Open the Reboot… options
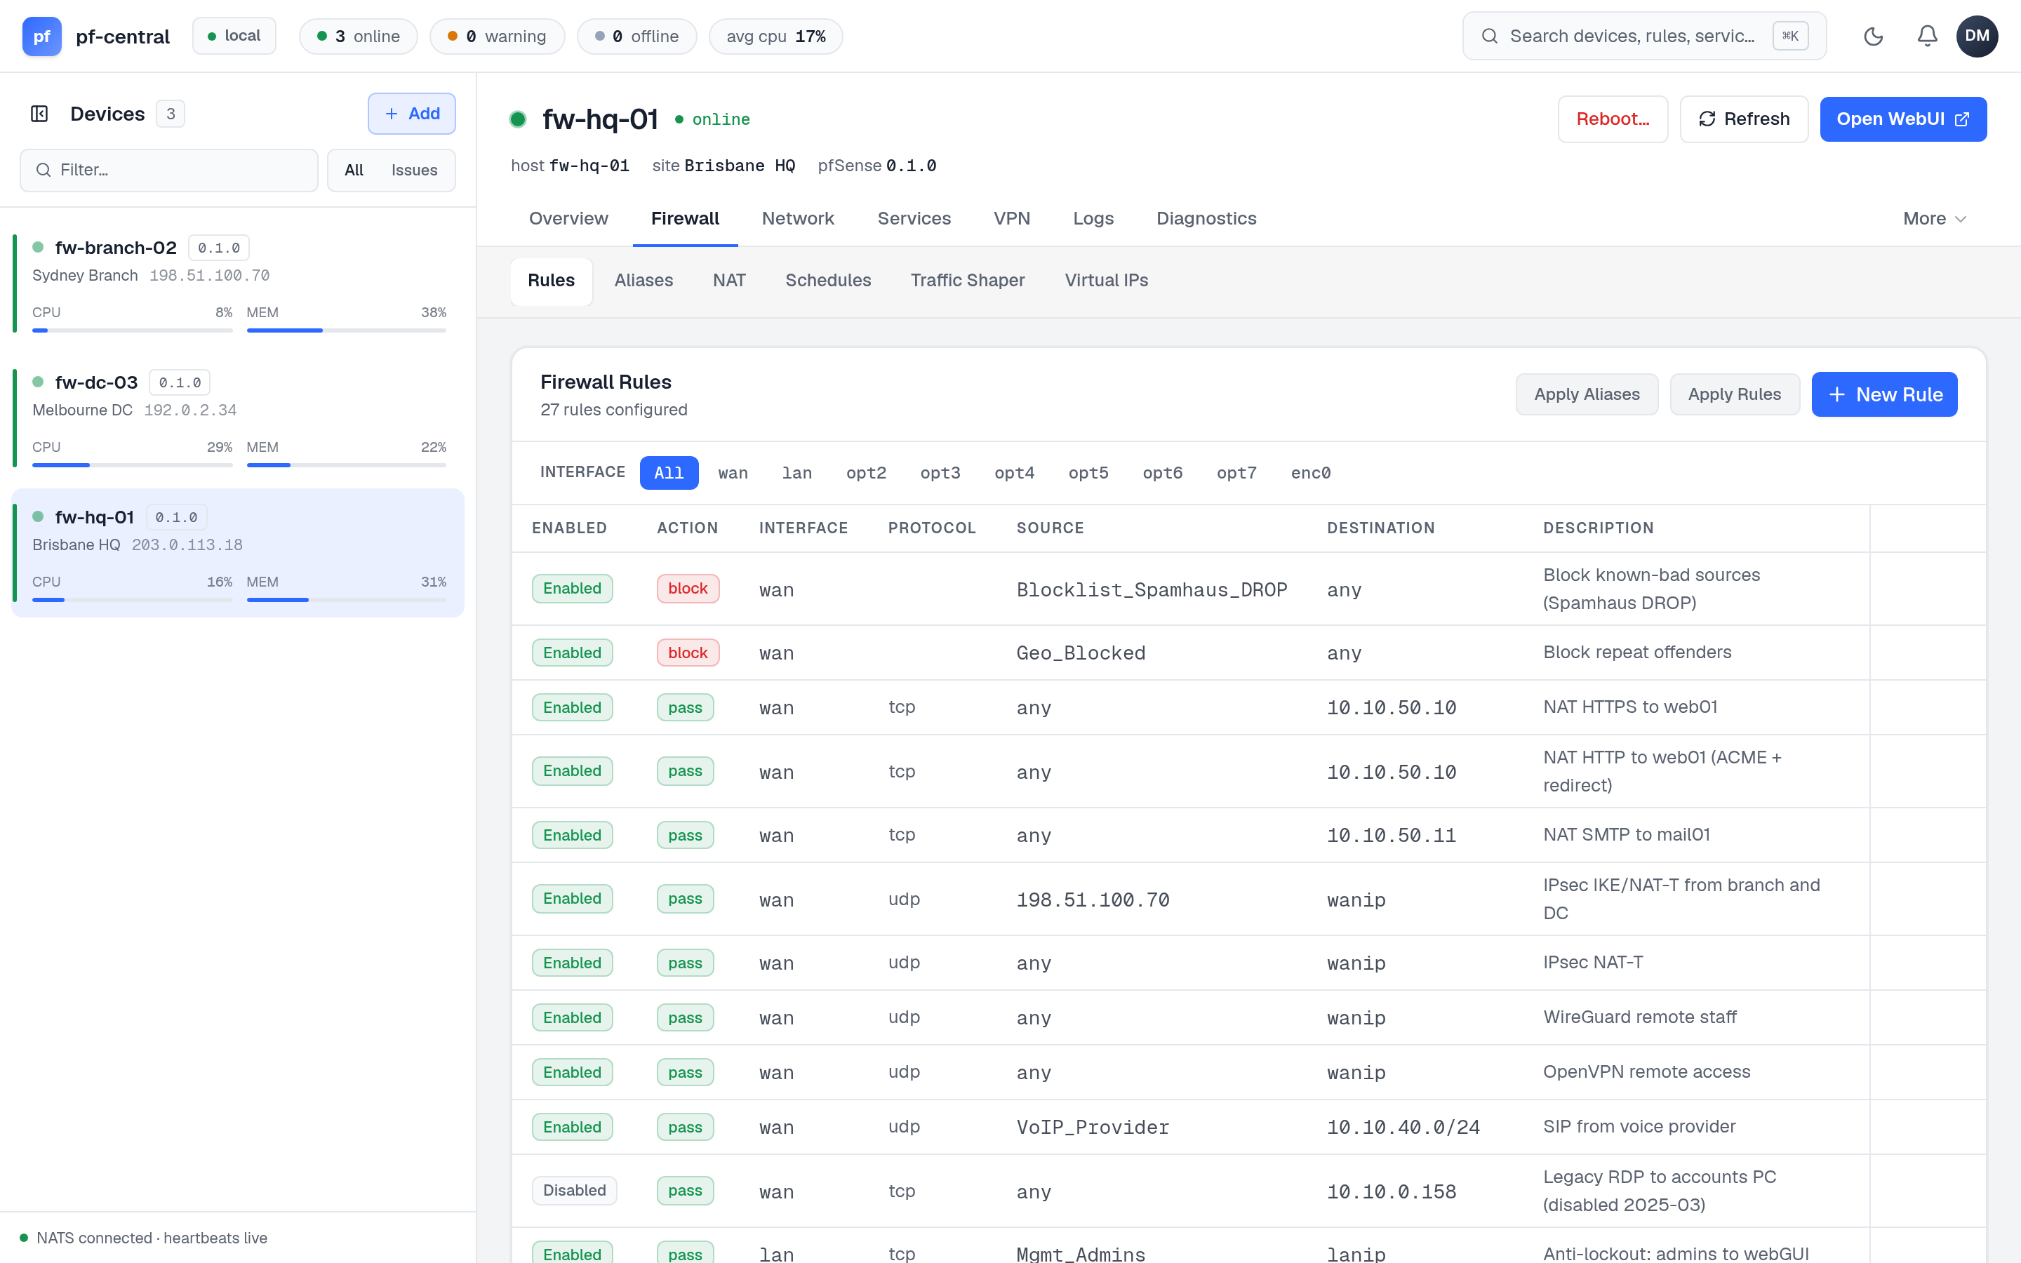This screenshot has height=1263, width=2021. tap(1613, 119)
